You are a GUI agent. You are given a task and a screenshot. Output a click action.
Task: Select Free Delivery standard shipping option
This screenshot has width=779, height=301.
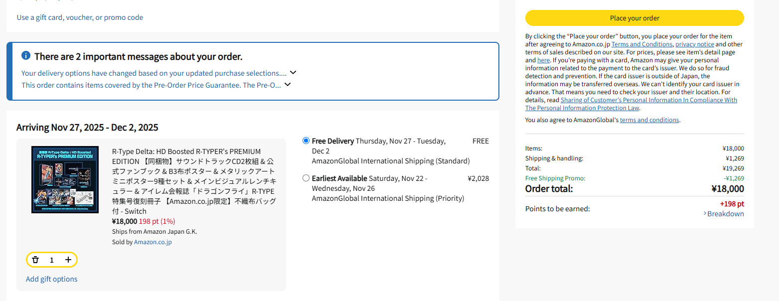(x=306, y=141)
